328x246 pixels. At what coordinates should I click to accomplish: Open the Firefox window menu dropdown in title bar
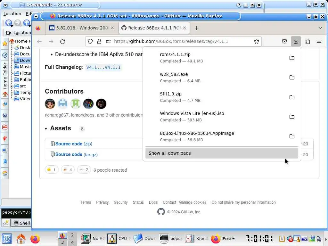36,16
